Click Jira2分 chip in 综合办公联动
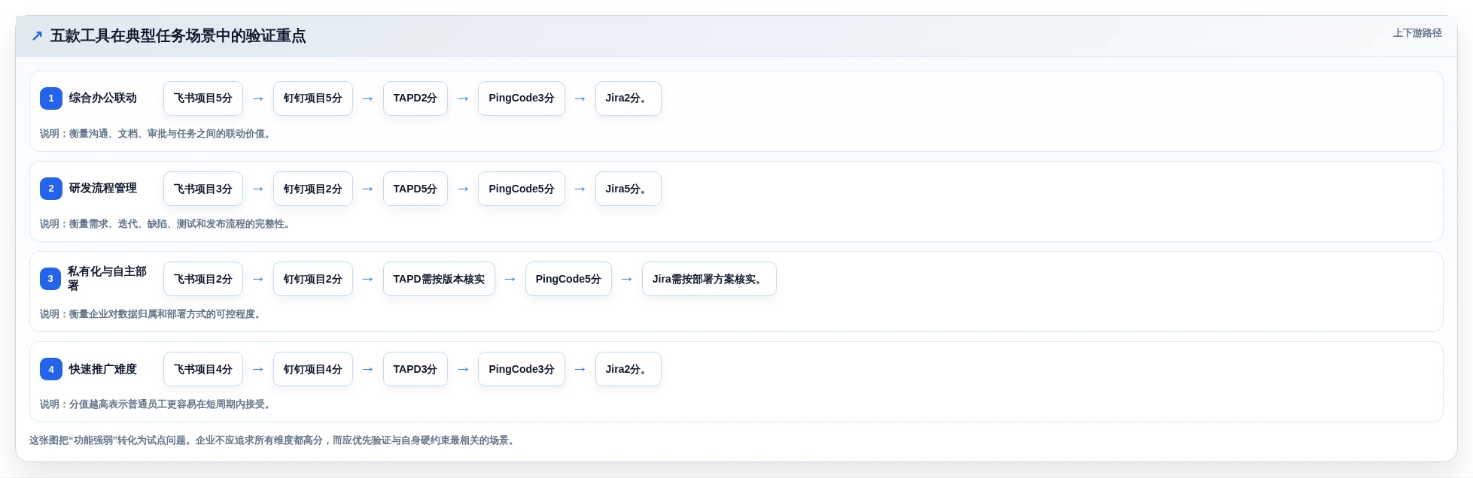1473x478 pixels. (628, 98)
